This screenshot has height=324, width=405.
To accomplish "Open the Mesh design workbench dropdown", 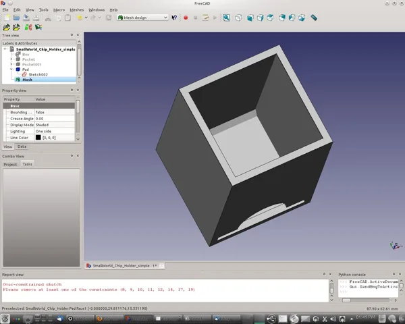I will coord(142,18).
